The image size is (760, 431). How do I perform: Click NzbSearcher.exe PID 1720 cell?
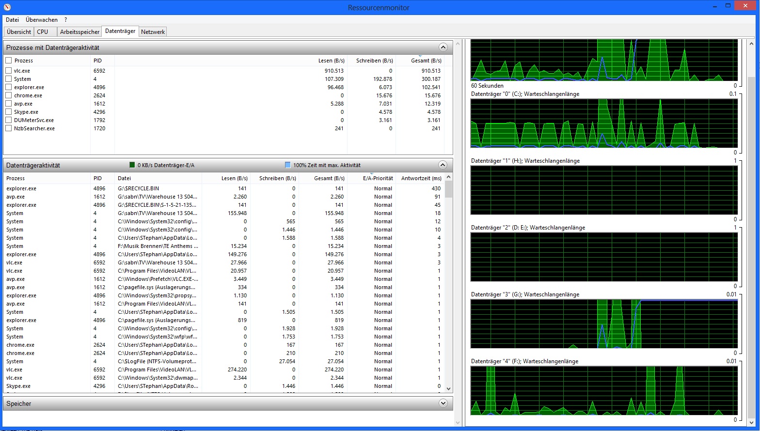click(99, 128)
